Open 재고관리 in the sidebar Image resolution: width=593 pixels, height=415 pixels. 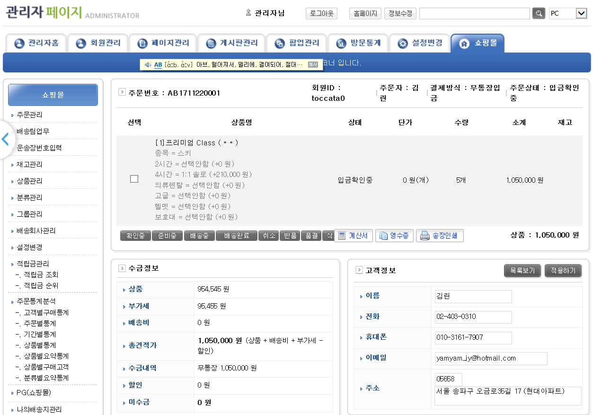[29, 165]
